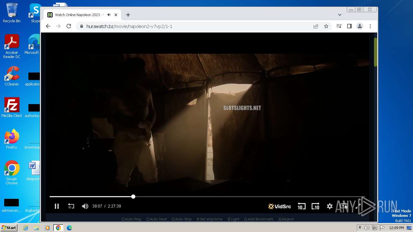The height and width of the screenshot is (232, 413).
Task: Toggle Auto Skip option
Action: point(181,219)
